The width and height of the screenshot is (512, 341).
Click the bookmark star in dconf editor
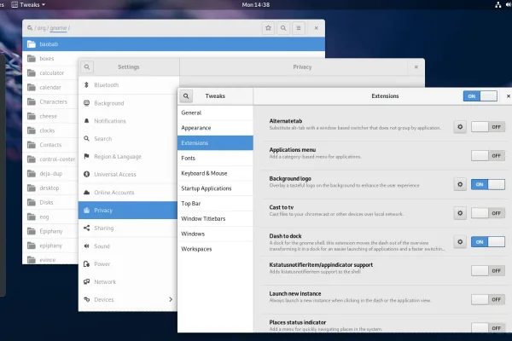click(268, 28)
